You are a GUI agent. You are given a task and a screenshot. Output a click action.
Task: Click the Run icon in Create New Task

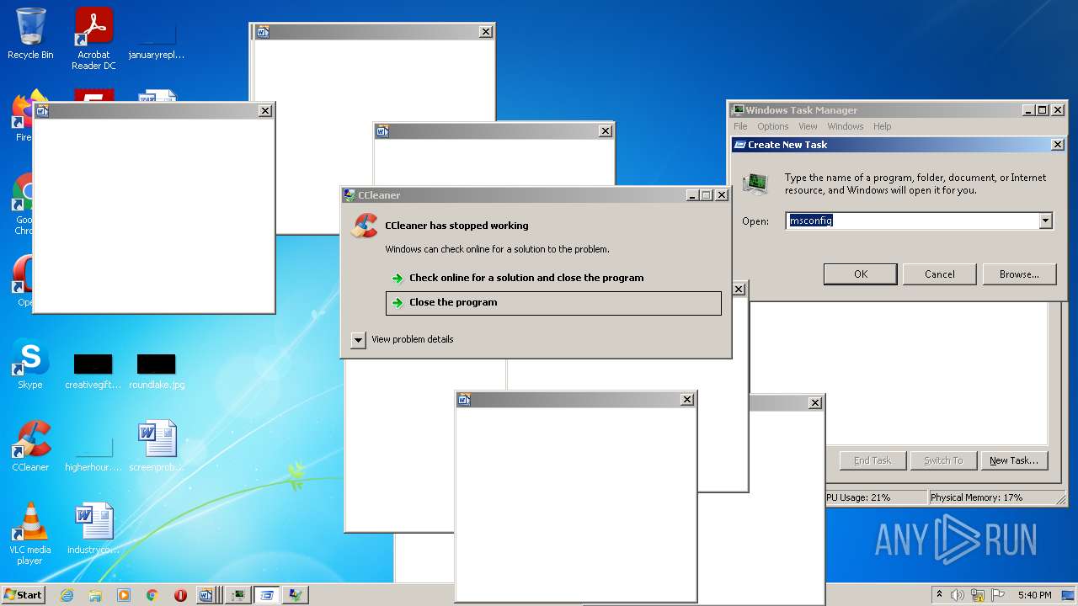coord(755,183)
